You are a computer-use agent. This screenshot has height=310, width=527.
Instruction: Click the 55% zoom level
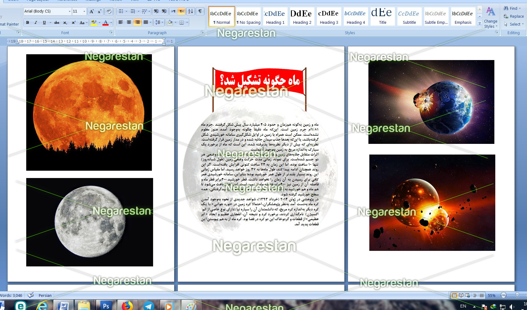click(x=491, y=295)
